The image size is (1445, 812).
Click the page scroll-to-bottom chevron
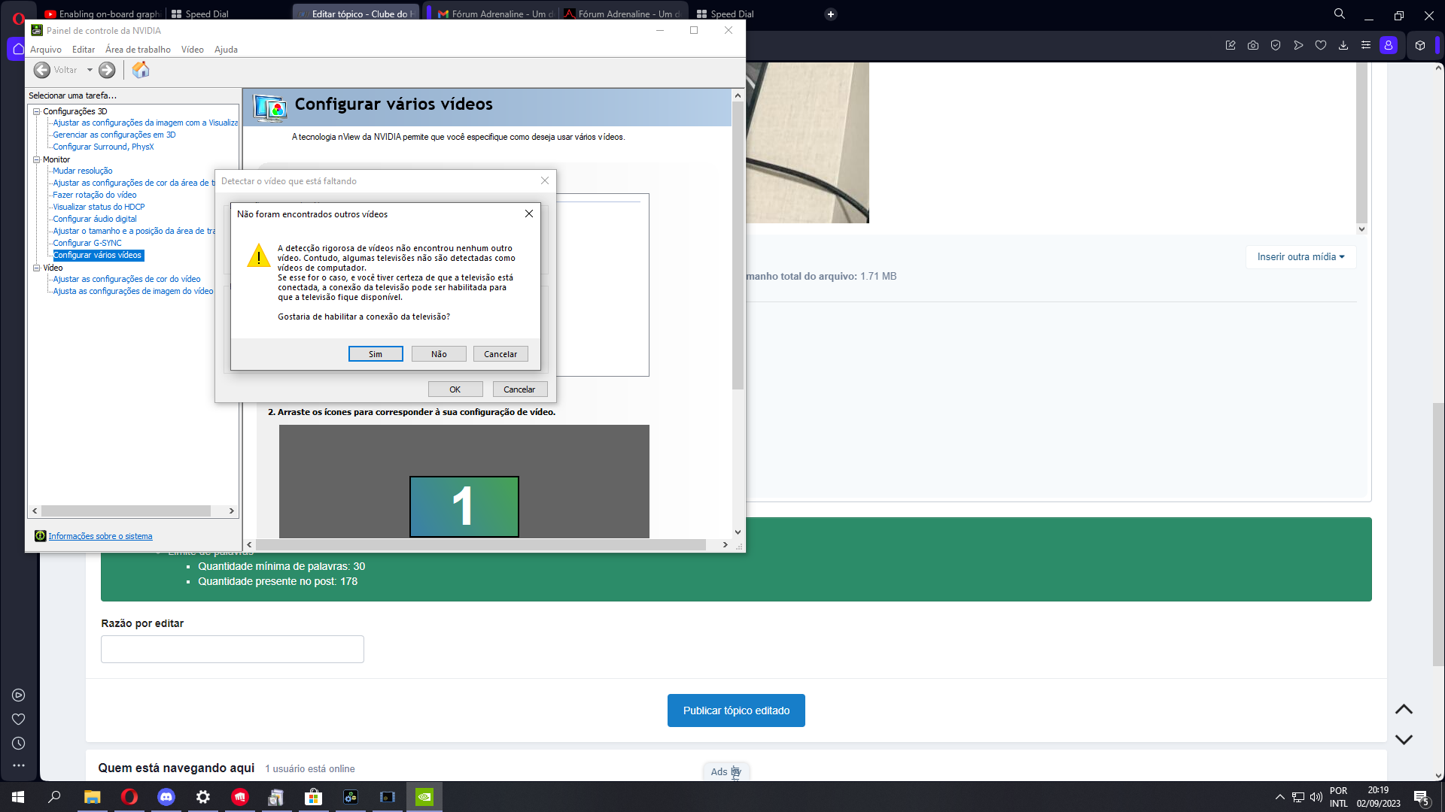[1404, 740]
